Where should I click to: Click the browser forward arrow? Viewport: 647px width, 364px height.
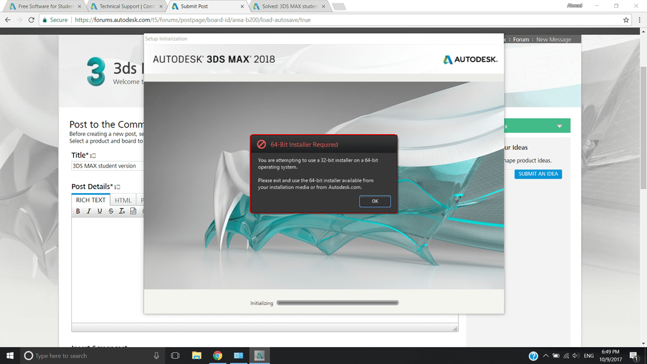(x=19, y=20)
